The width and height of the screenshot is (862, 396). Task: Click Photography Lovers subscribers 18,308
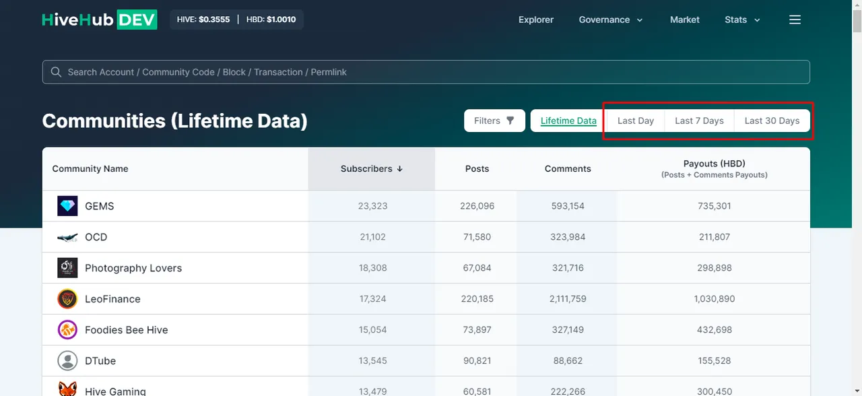(x=373, y=268)
